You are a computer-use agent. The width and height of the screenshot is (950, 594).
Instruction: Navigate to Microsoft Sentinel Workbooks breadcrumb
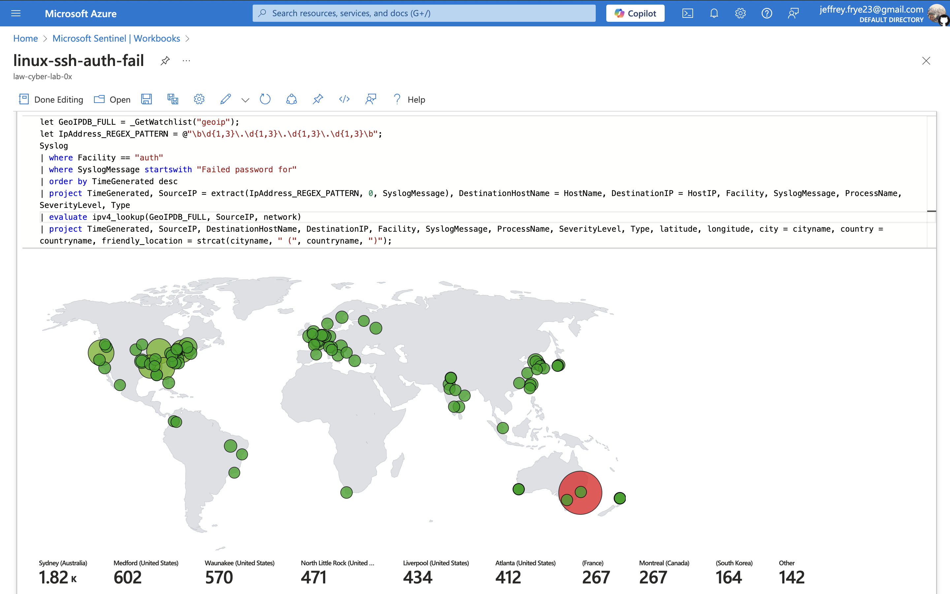click(116, 38)
